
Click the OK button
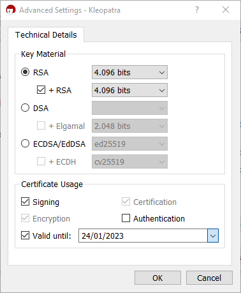click(x=157, y=278)
